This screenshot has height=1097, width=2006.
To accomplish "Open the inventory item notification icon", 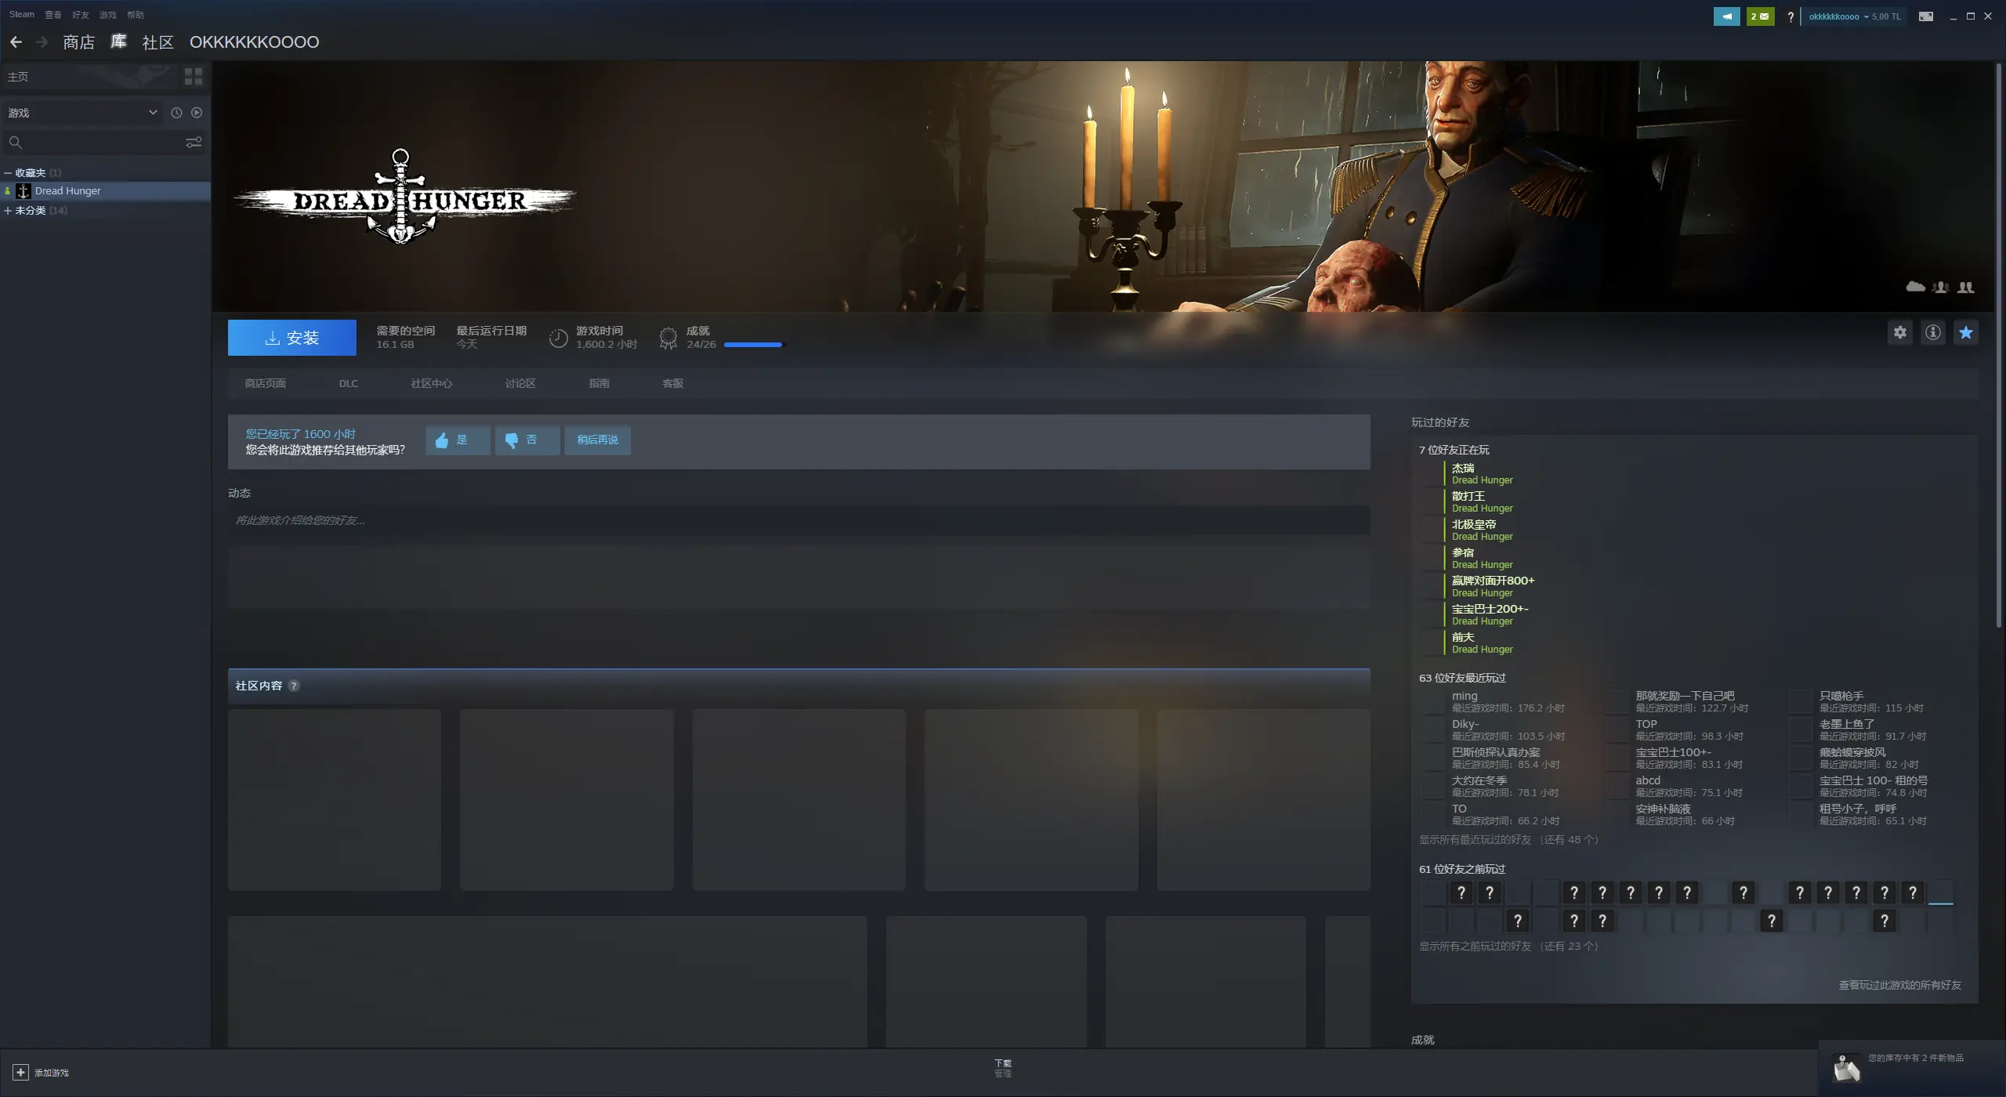I will point(1846,1067).
